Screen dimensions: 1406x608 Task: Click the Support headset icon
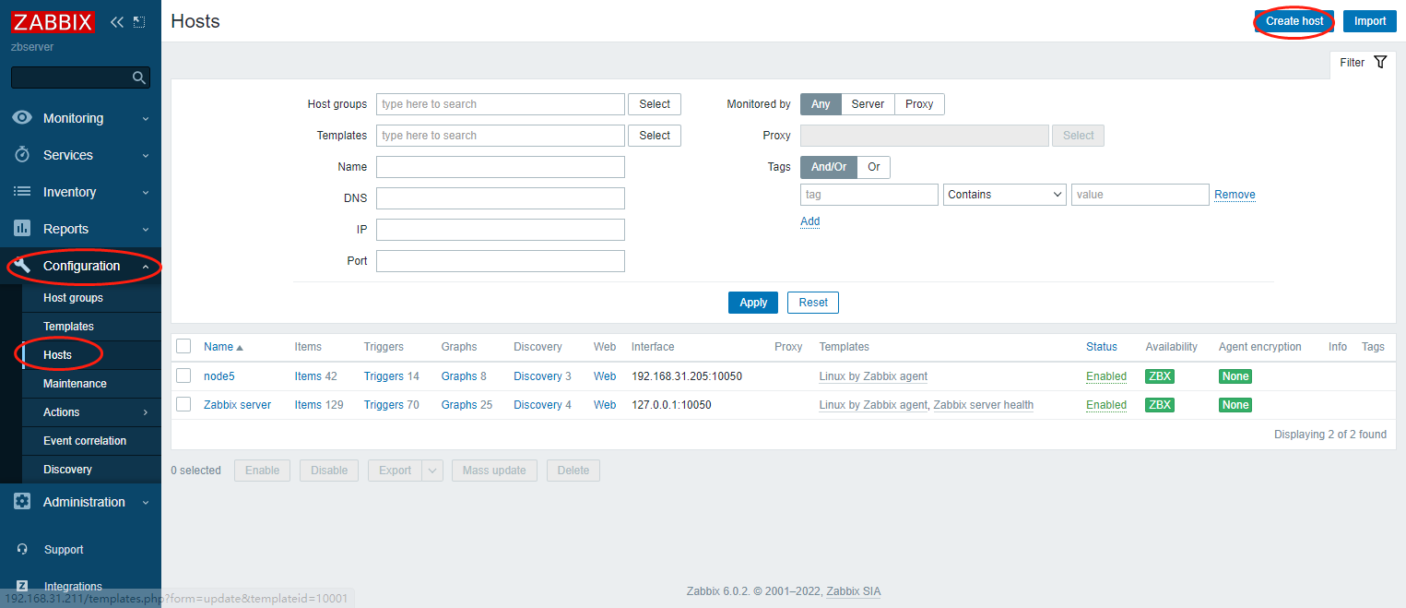point(23,550)
